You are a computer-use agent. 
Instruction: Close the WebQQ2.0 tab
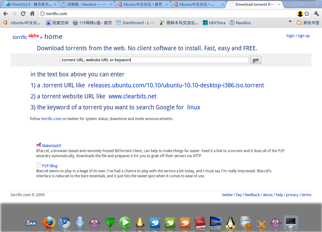[55, 4]
